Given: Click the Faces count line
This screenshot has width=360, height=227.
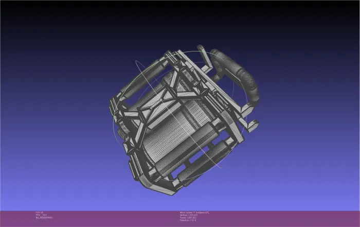Looking at the screenshot, I should pyautogui.click(x=188, y=218).
